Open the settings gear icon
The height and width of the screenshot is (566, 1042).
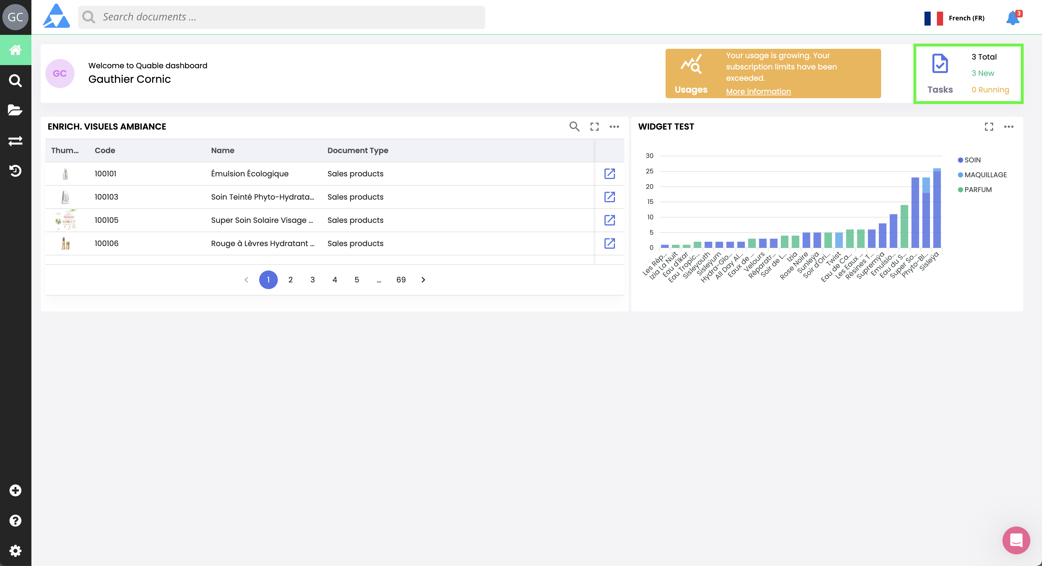[x=15, y=551]
